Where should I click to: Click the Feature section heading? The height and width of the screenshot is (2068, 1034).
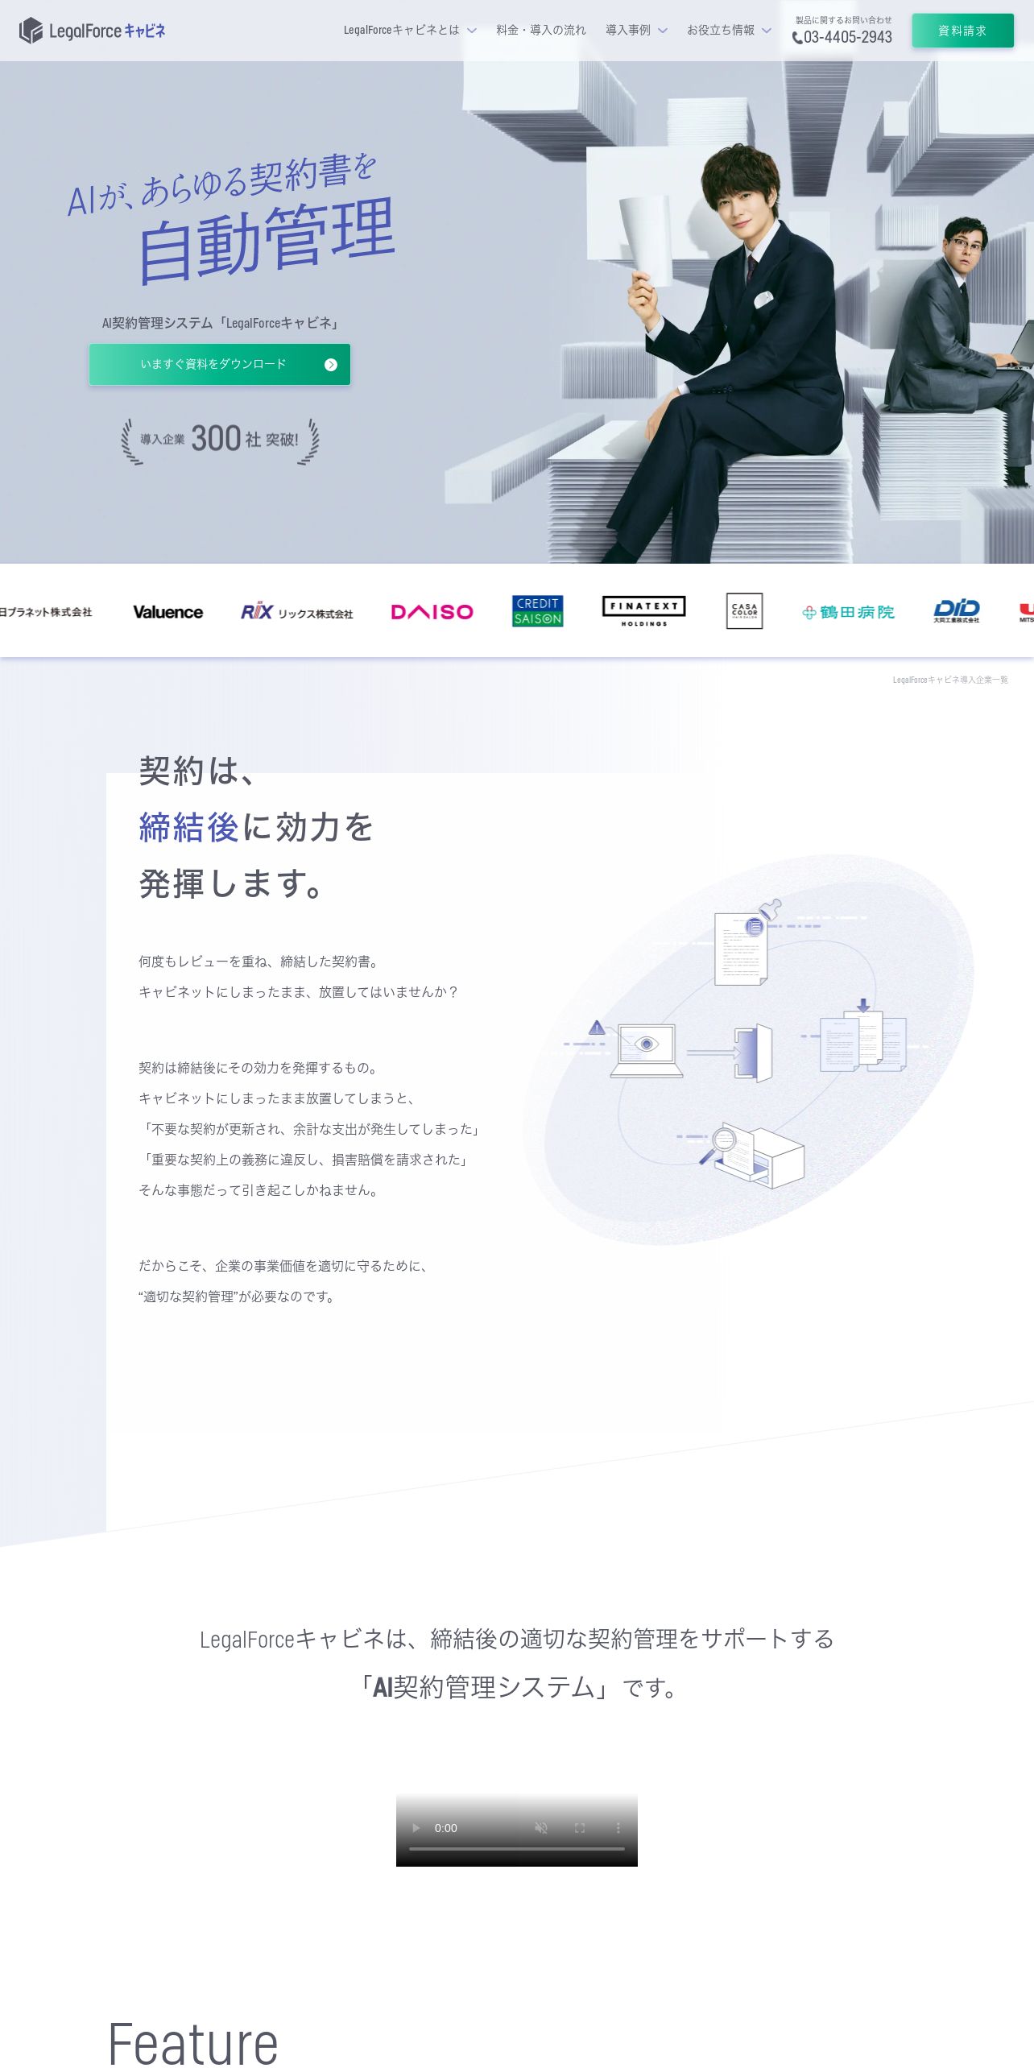tap(193, 2045)
